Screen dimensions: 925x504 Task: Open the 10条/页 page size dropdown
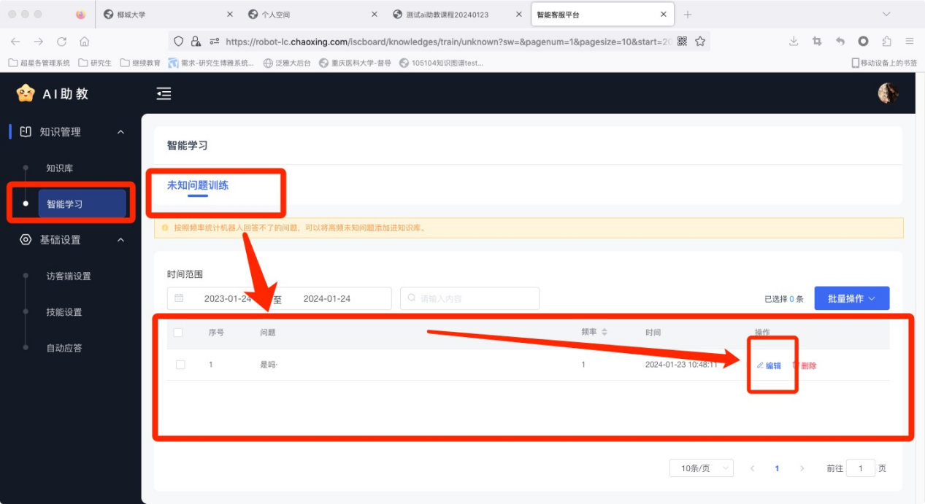click(701, 468)
